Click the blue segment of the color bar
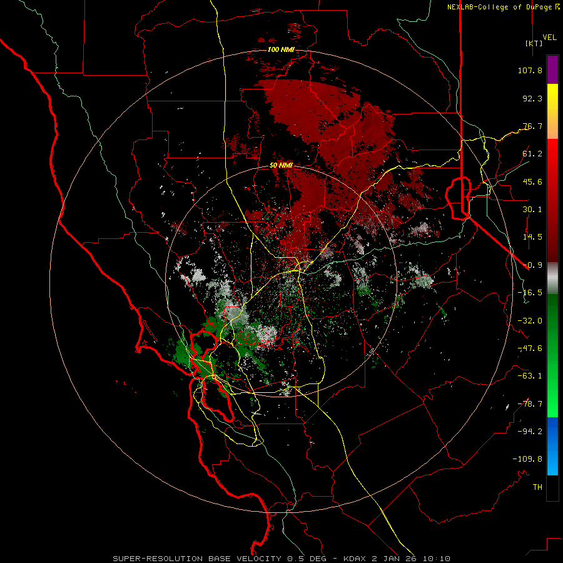This screenshot has height=563, width=563. coord(552,446)
